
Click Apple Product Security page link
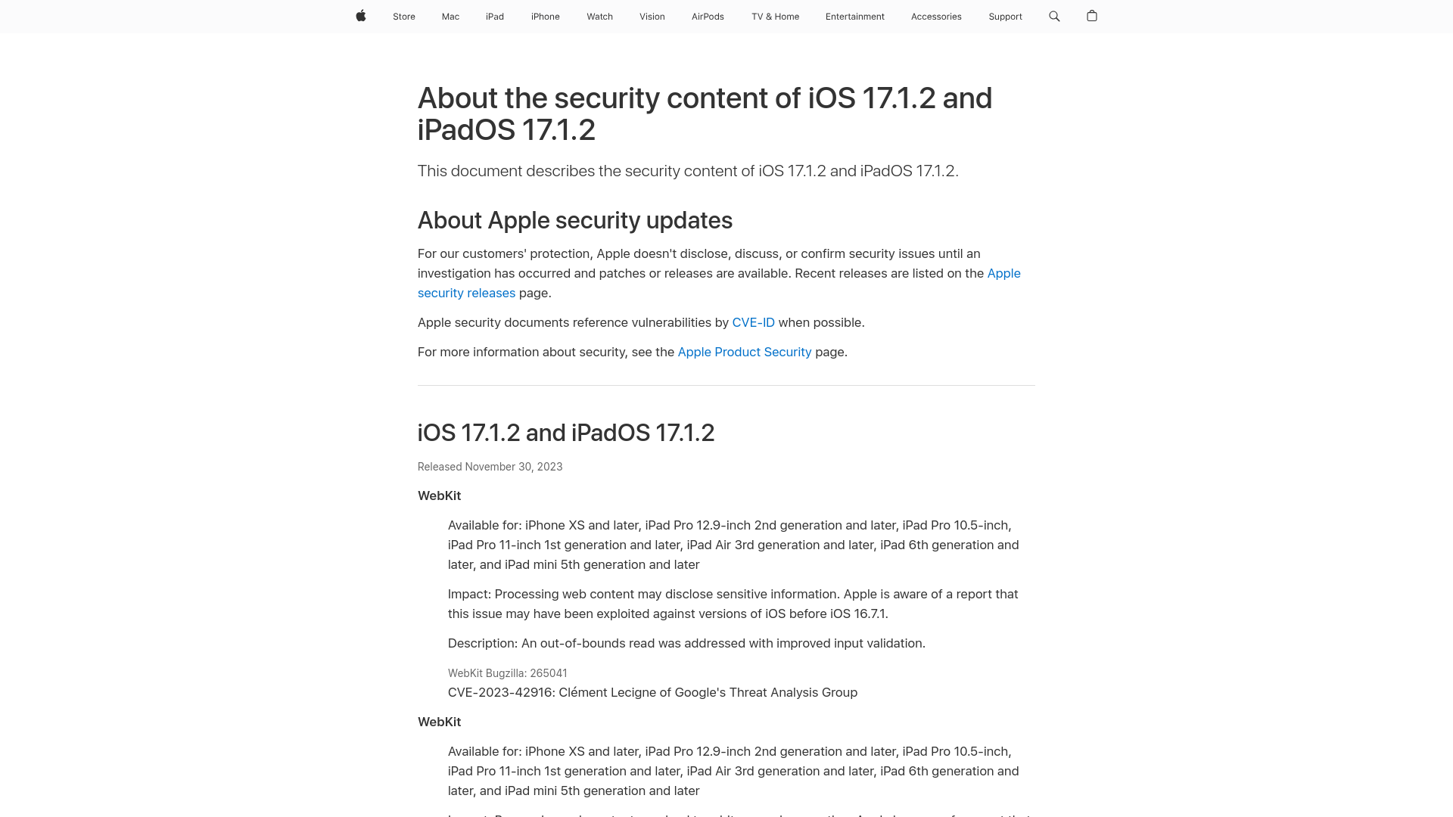pyautogui.click(x=745, y=351)
